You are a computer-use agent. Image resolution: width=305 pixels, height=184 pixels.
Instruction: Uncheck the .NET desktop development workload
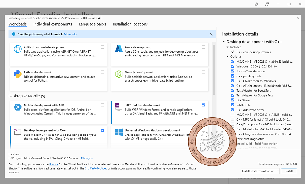203,105
